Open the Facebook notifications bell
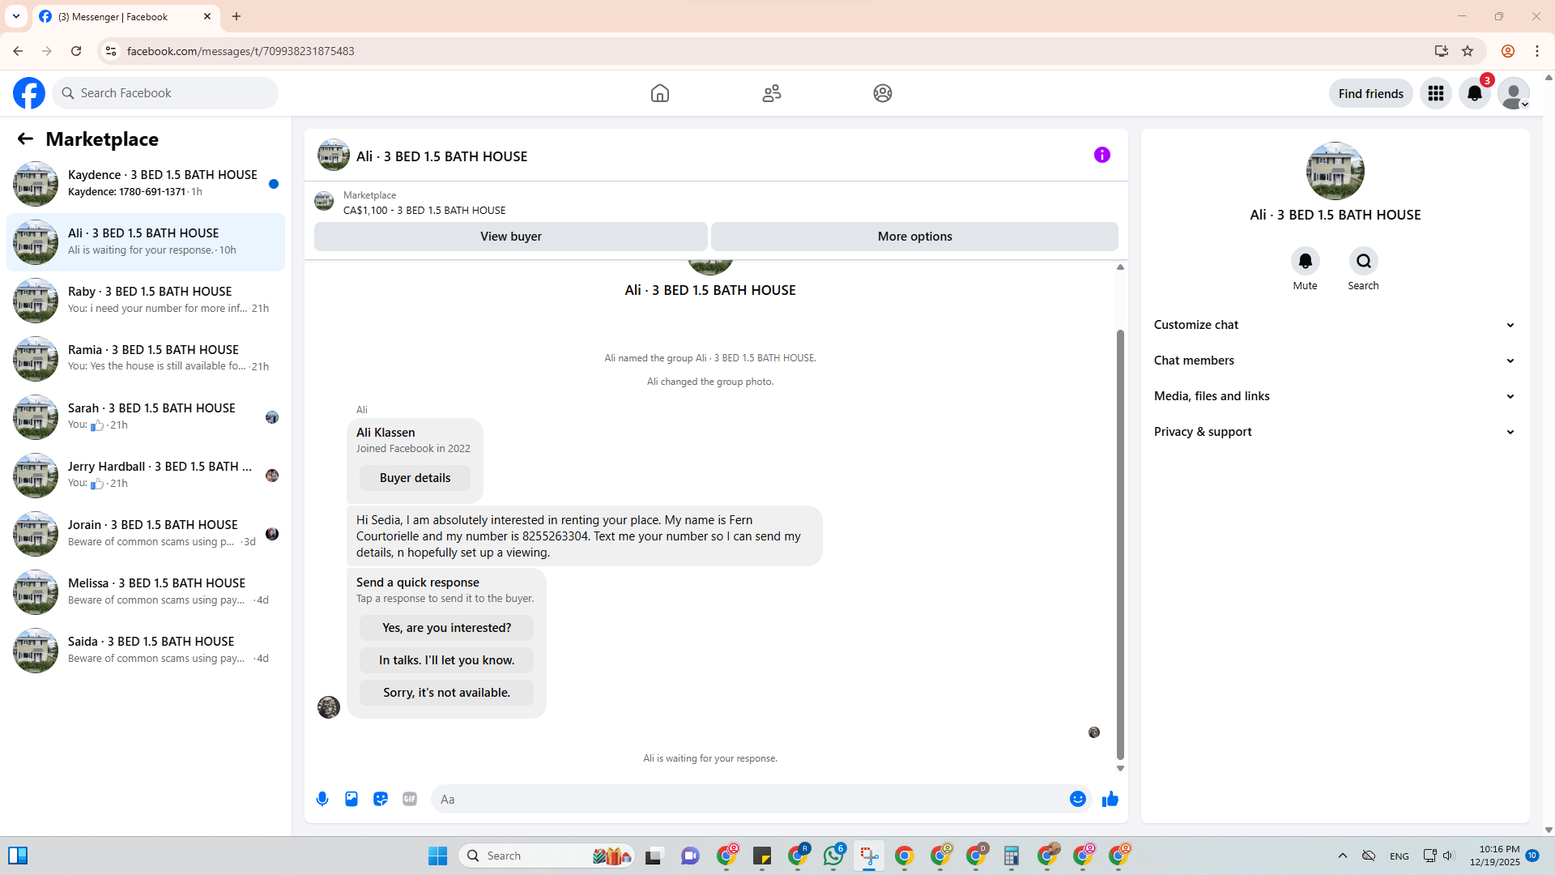Viewport: 1555px width, 875px height. click(1474, 93)
